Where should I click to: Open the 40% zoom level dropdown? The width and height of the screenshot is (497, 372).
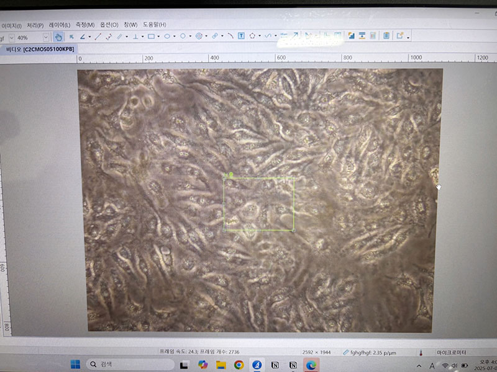tap(45, 37)
